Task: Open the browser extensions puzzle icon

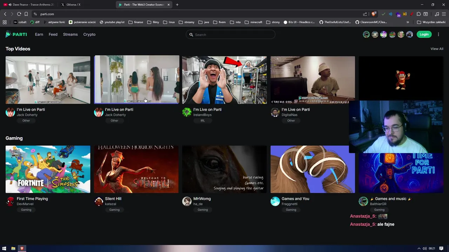Action: [418, 14]
